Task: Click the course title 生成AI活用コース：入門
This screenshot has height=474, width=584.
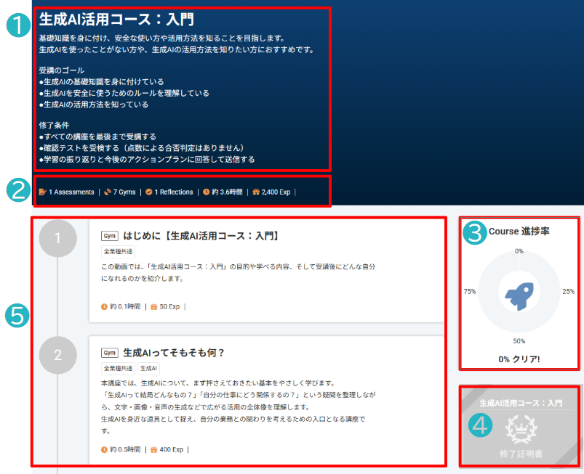Action: click(x=116, y=19)
